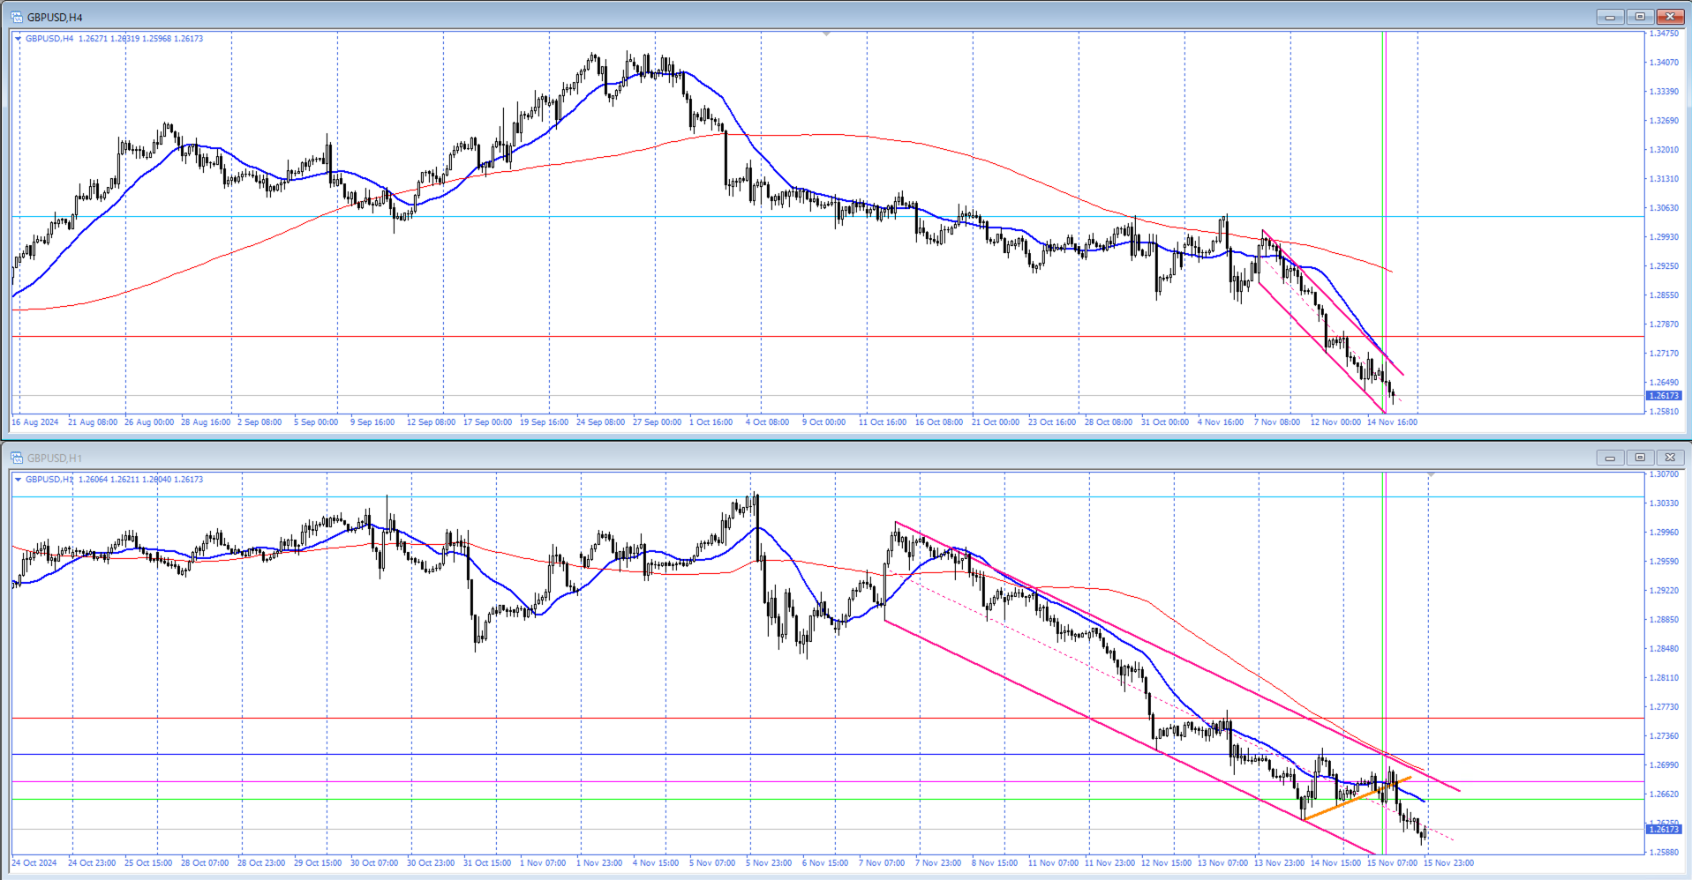Click time axis label '6 Nov 15:00'
The image size is (1692, 880).
pyautogui.click(x=825, y=863)
